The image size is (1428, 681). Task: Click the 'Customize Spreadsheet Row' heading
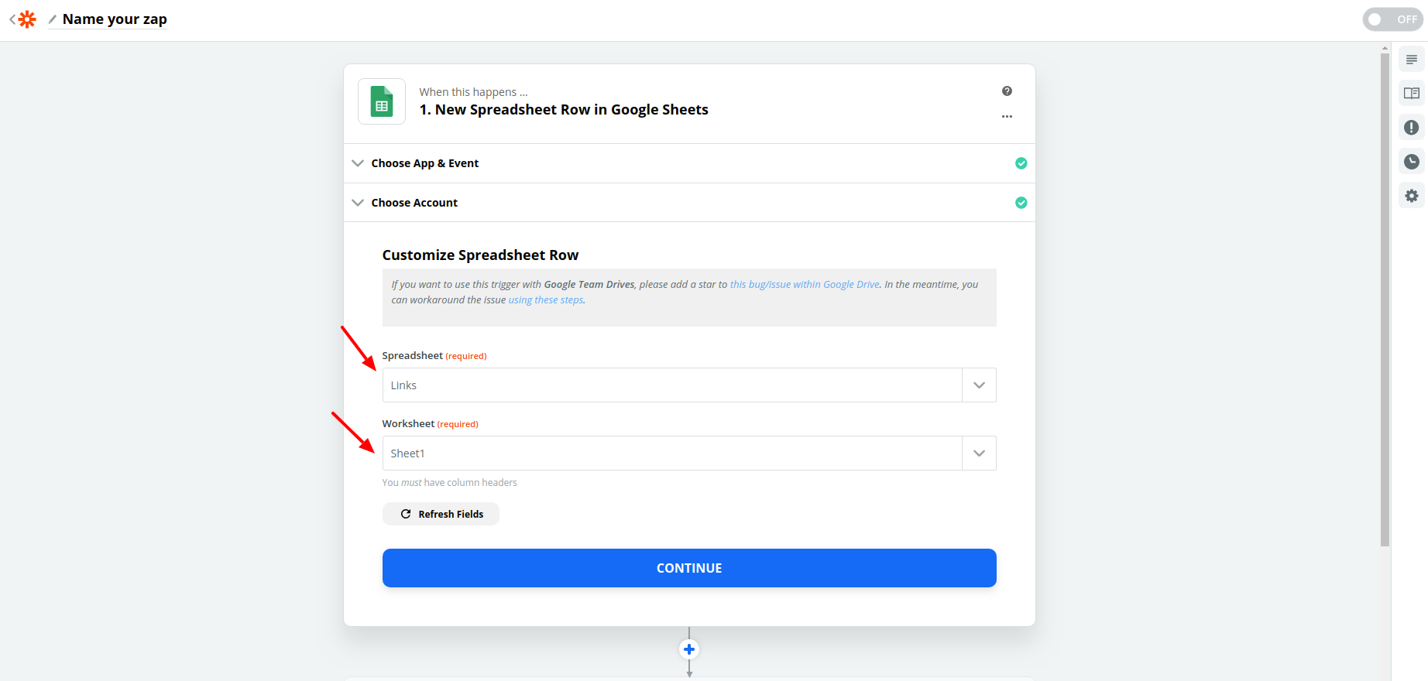coord(480,255)
